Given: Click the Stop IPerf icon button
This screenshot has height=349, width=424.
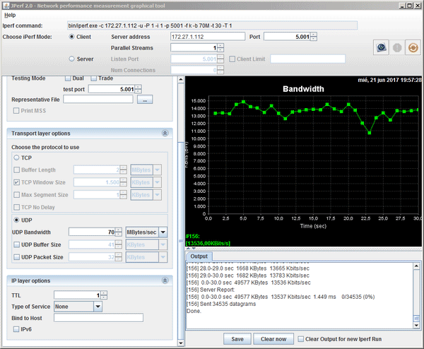Looking at the screenshot, I should click(396, 47).
